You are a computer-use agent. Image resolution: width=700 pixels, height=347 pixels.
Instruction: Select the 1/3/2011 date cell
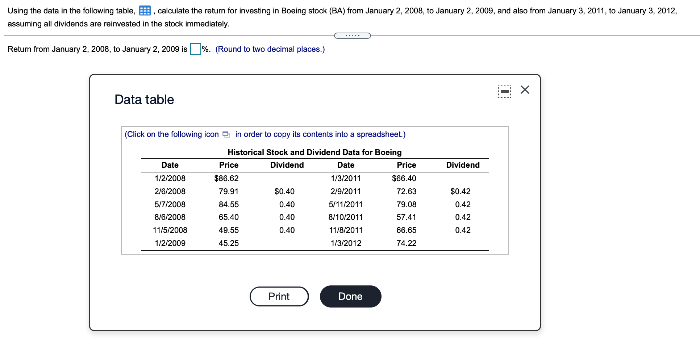click(x=346, y=178)
